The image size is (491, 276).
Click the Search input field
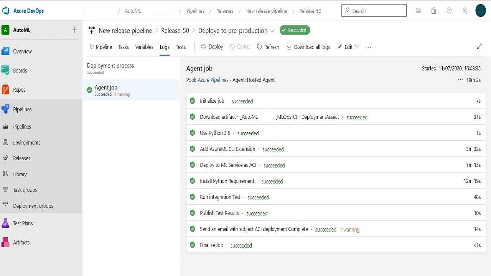click(x=374, y=11)
